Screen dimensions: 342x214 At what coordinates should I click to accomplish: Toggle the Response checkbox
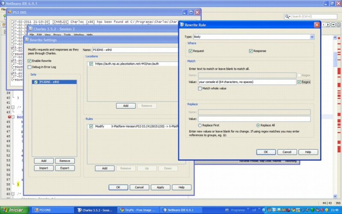click(x=251, y=51)
